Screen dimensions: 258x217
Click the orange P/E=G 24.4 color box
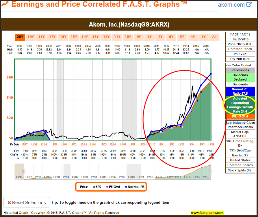pos(240,116)
